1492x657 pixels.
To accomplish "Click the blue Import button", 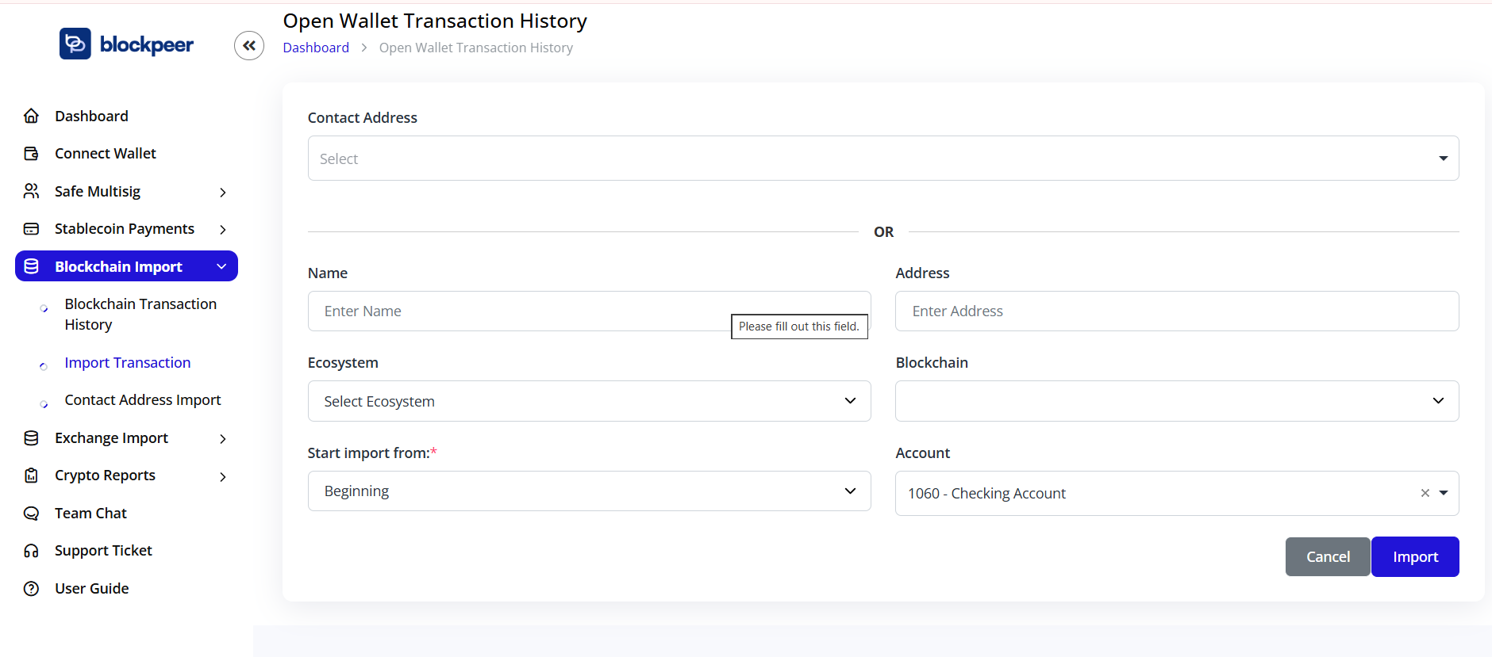I will (x=1414, y=556).
